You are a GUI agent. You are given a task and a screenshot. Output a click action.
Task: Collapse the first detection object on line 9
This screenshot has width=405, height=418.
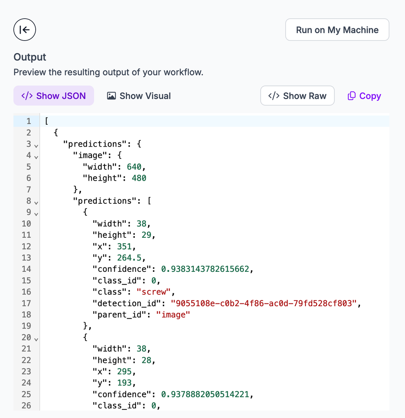click(x=36, y=213)
